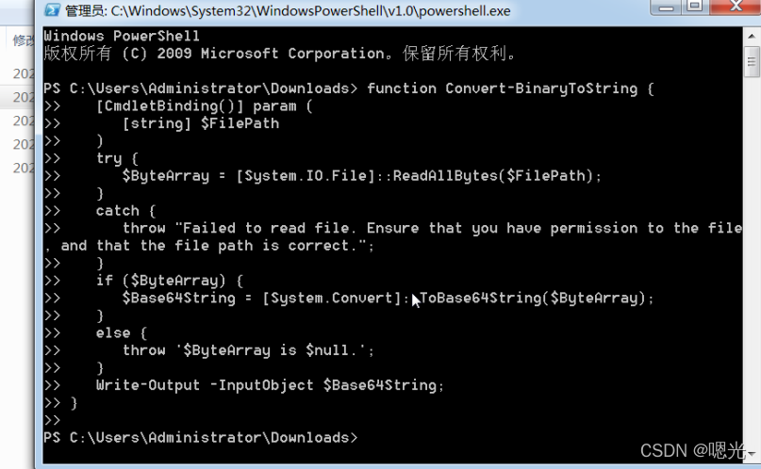Viewport: 761px width, 469px height.
Task: Maximize the PowerShell window
Action: (x=697, y=8)
